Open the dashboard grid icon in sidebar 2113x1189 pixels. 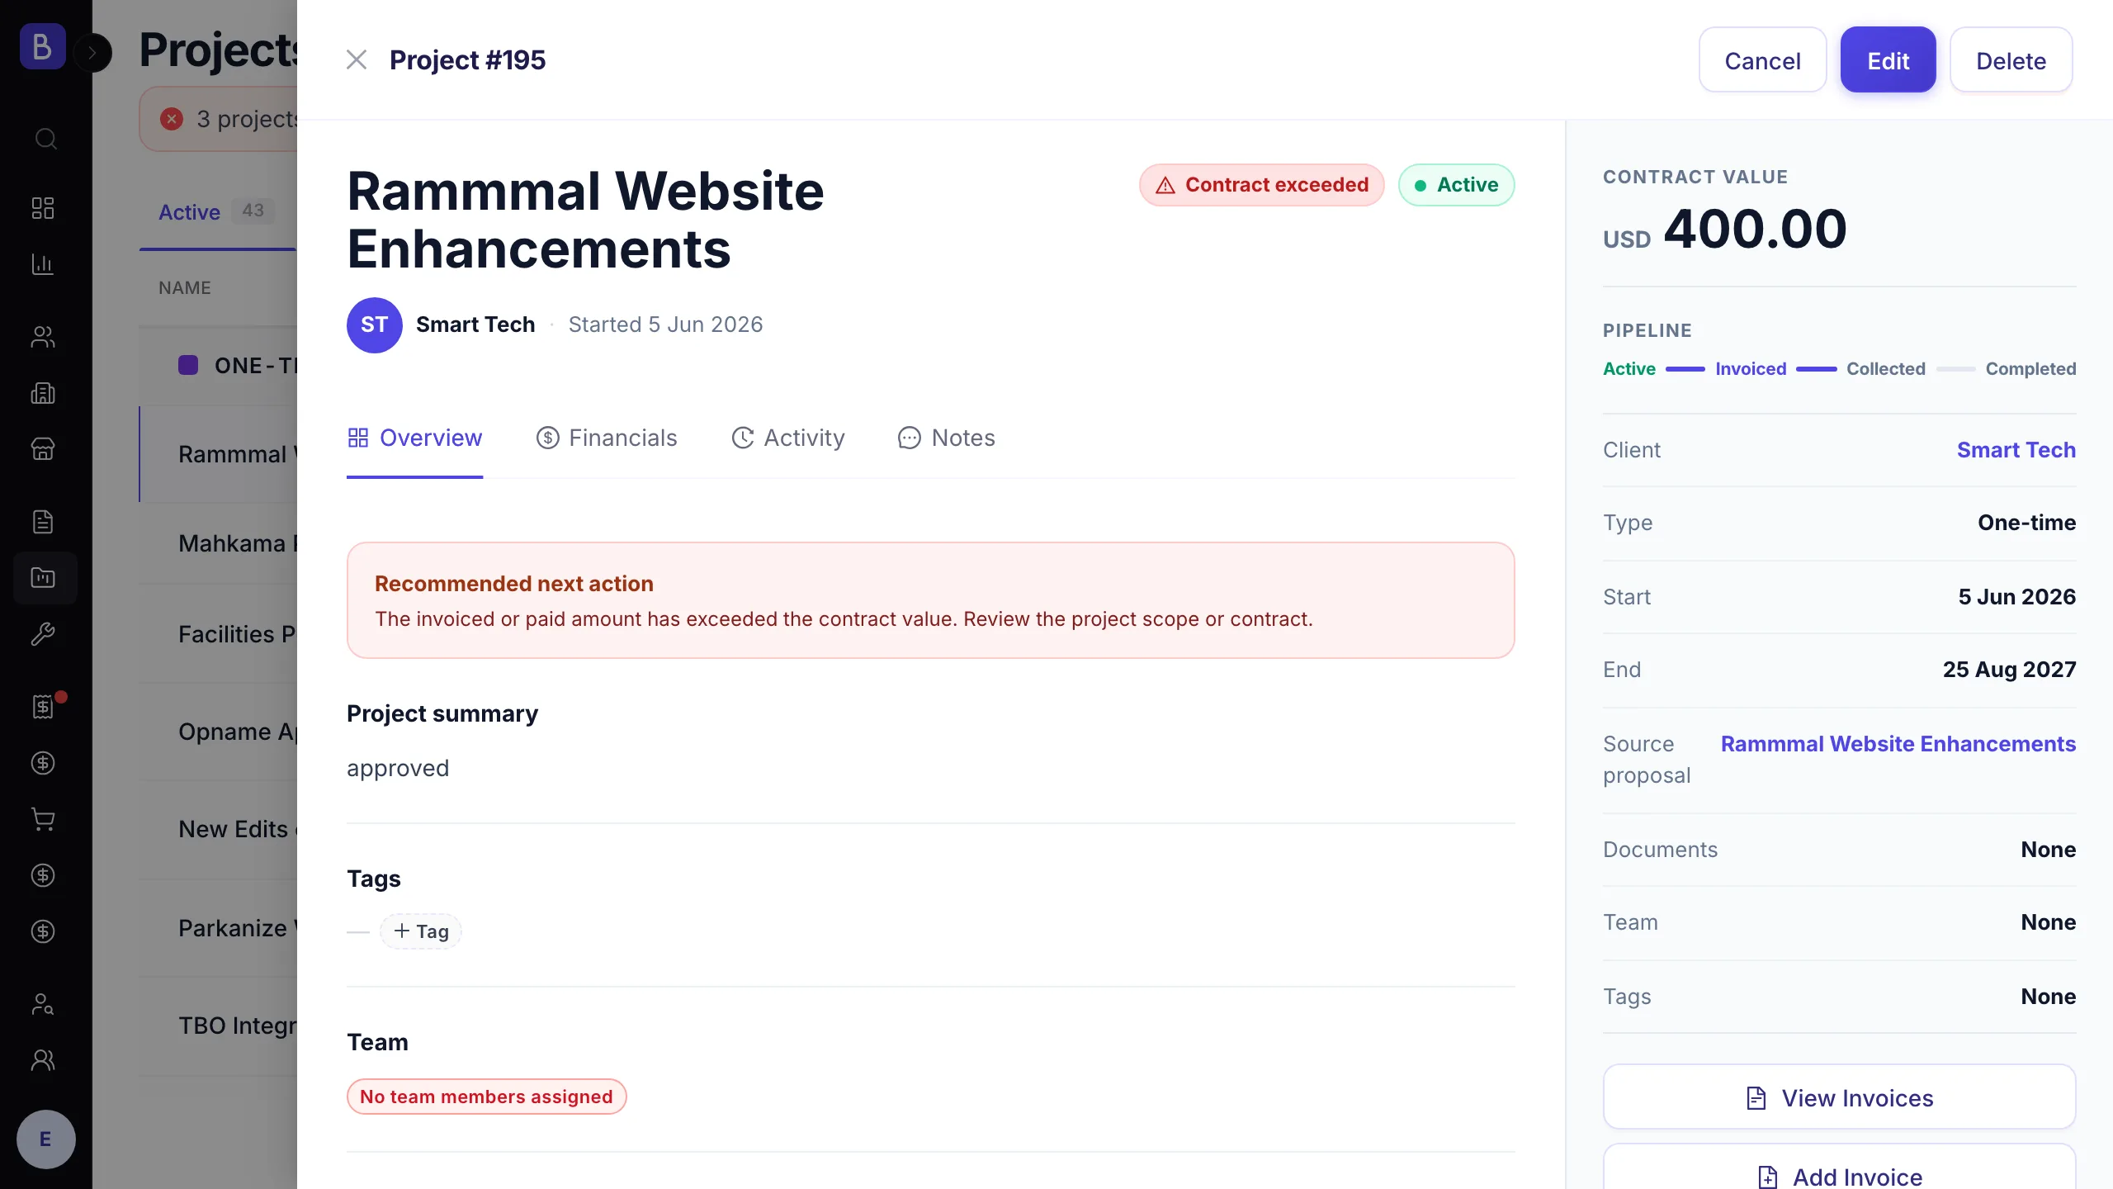point(43,208)
